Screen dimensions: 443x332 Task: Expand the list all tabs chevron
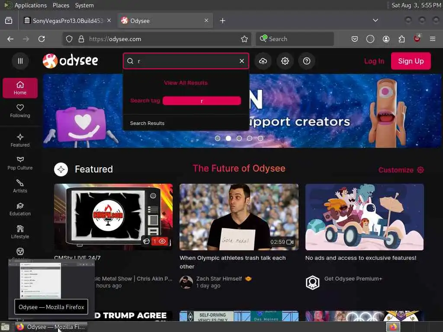click(x=376, y=20)
